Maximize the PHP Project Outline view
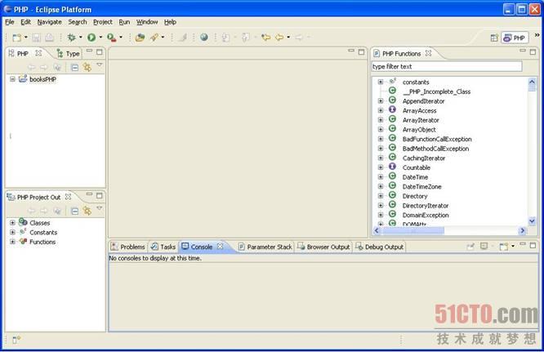Viewport: 544px width, 352px height. click(x=100, y=195)
